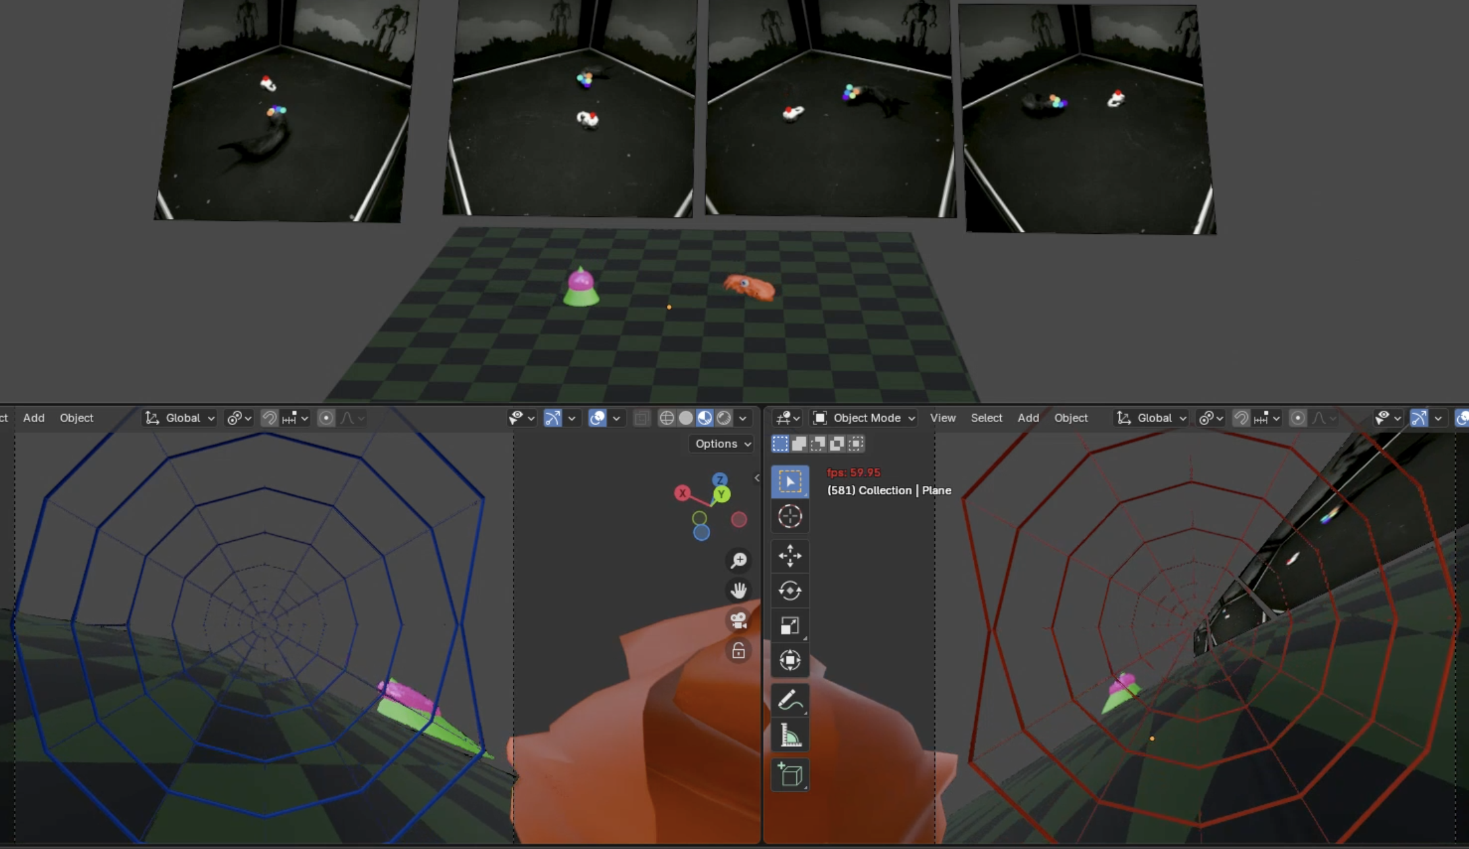Set selection mode to subtract

(818, 444)
